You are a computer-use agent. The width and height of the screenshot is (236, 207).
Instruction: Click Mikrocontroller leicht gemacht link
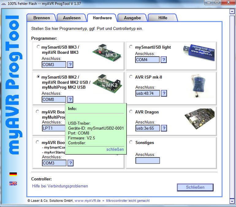(128, 201)
